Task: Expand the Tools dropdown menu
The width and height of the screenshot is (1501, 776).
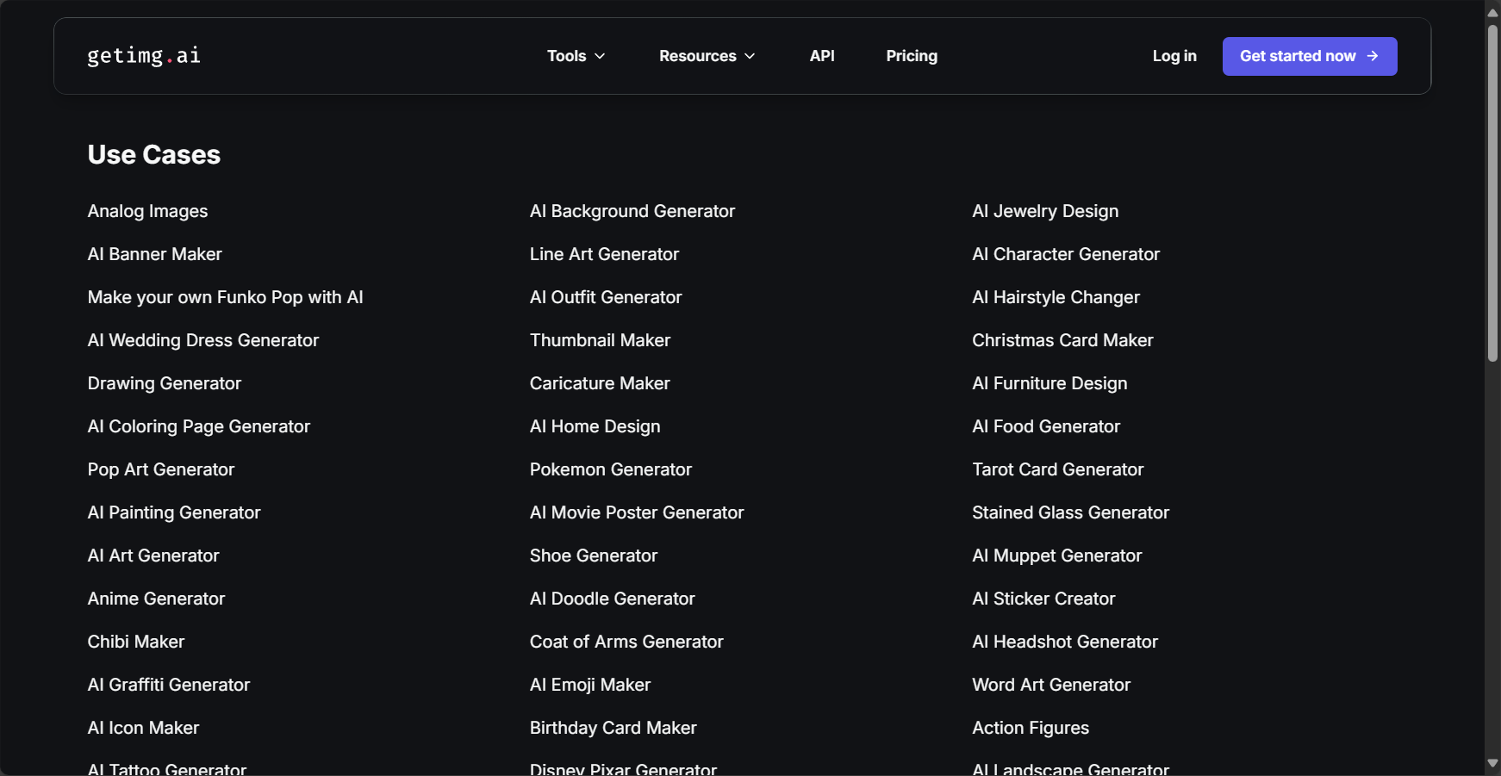Action: (576, 56)
